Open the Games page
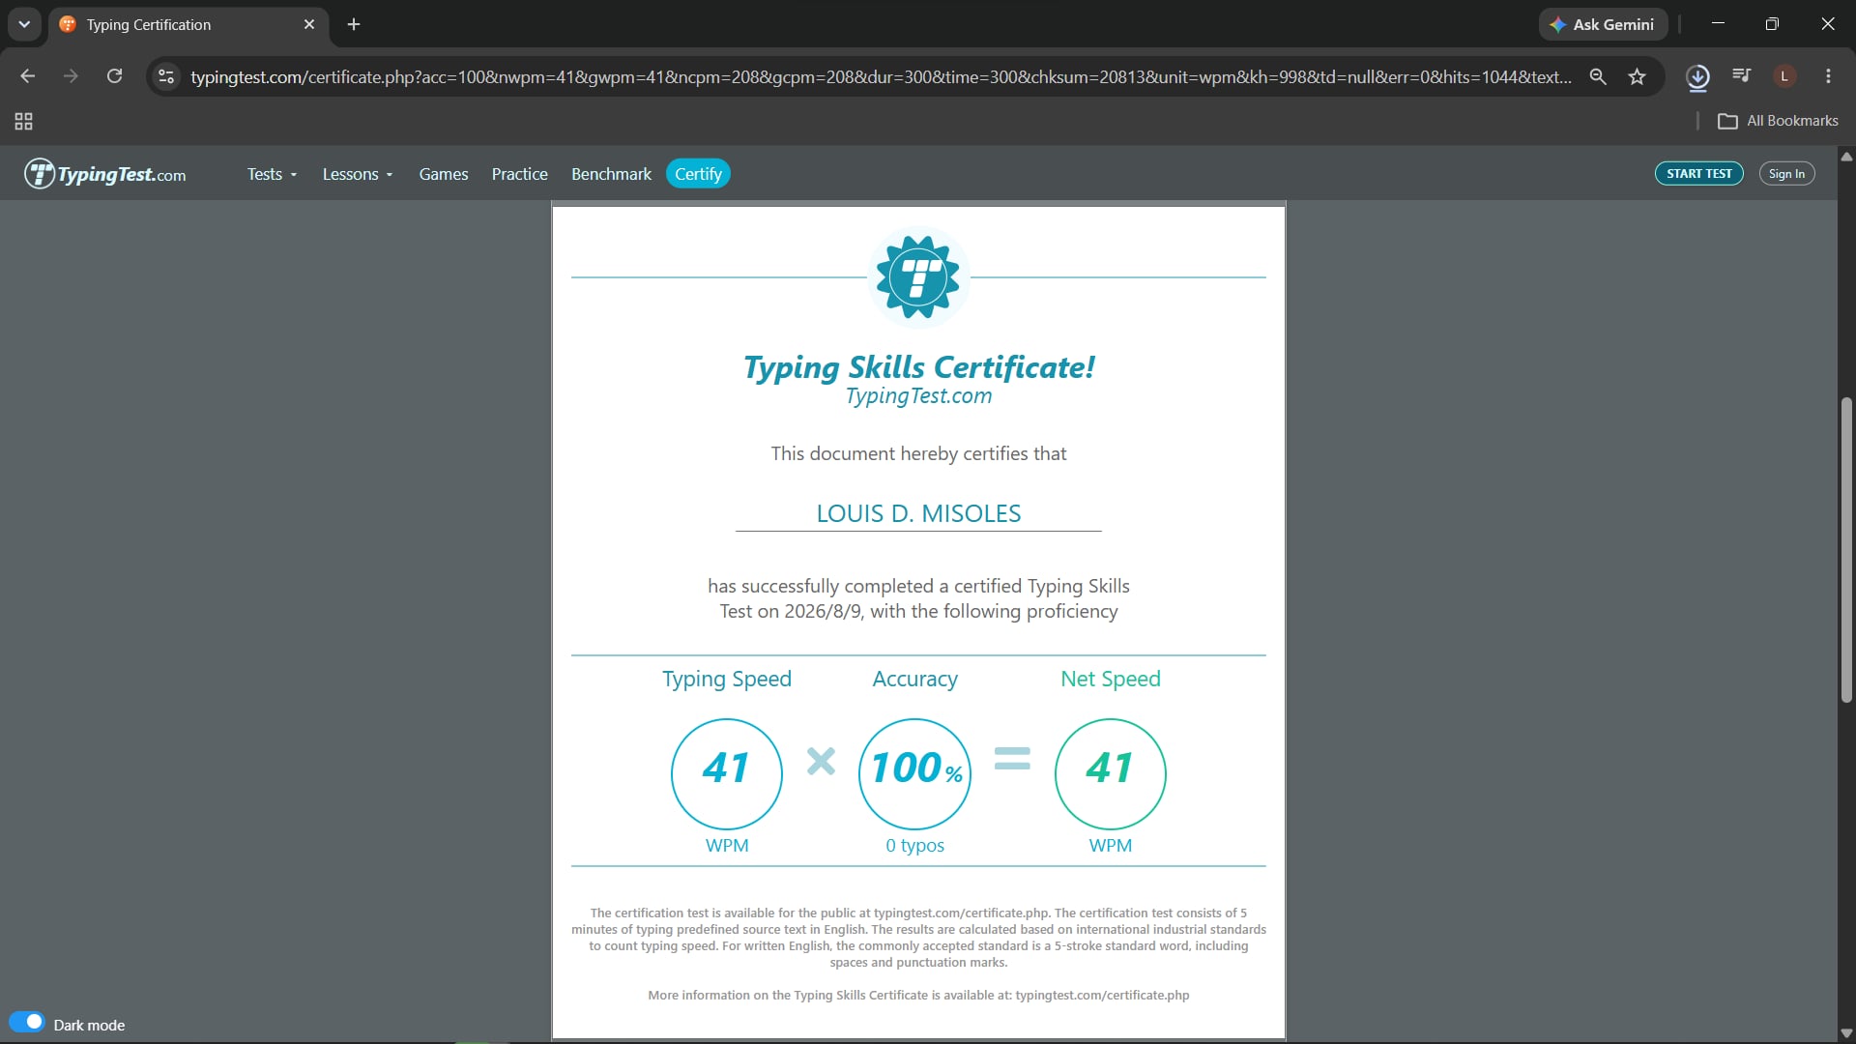 coord(444,174)
